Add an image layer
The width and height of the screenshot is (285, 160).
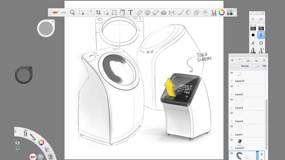coord(248,60)
